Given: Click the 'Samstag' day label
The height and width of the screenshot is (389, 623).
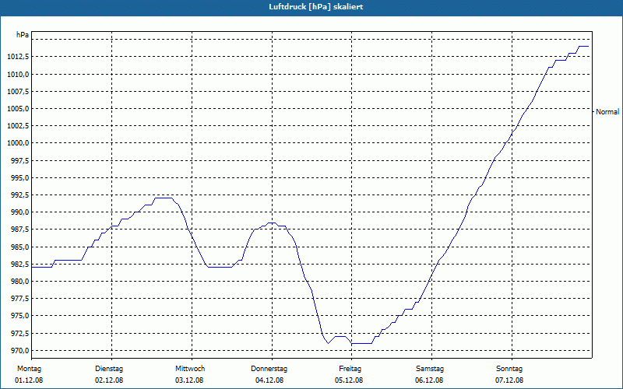Looking at the screenshot, I should (430, 369).
